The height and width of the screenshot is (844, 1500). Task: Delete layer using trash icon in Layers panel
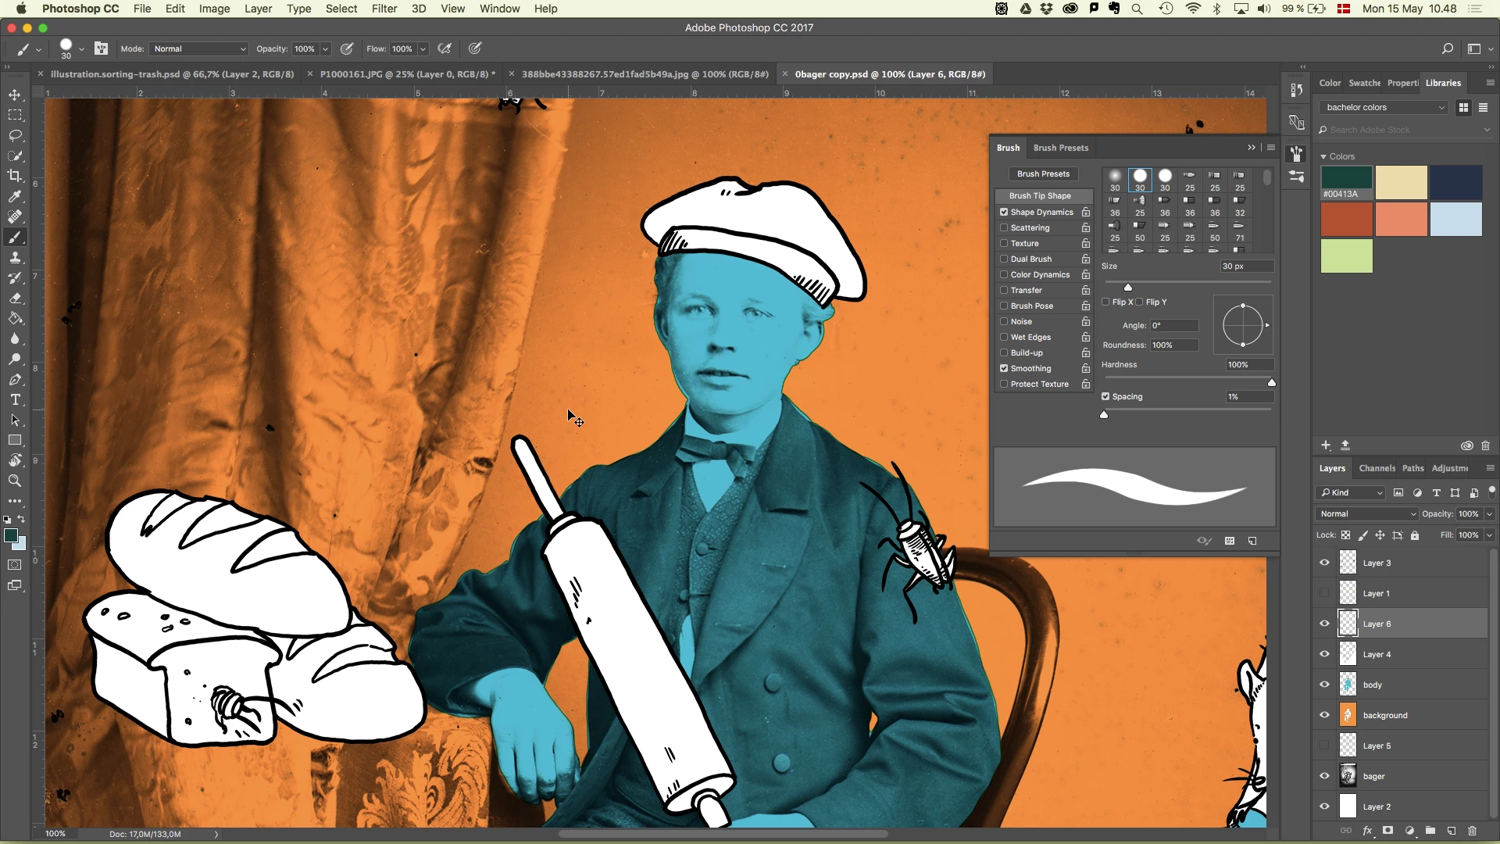[x=1472, y=831]
